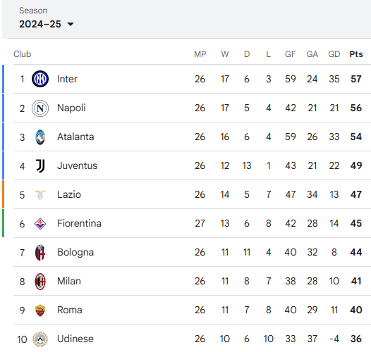Click the Fiorentina purple crest icon
This screenshot has height=352, width=371.
[x=40, y=223]
